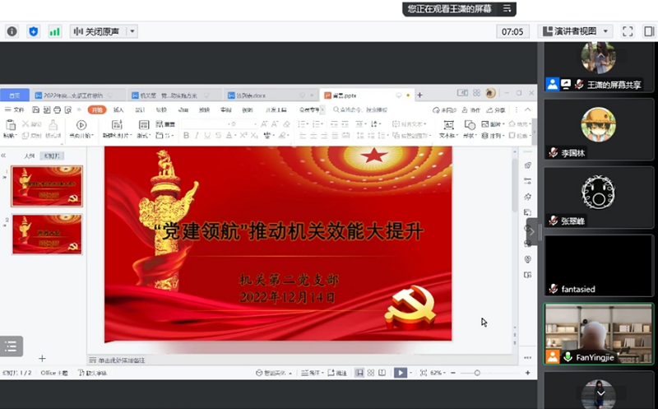Collapse the slide panel with the double chevron
658x409 pixels.
4,156
